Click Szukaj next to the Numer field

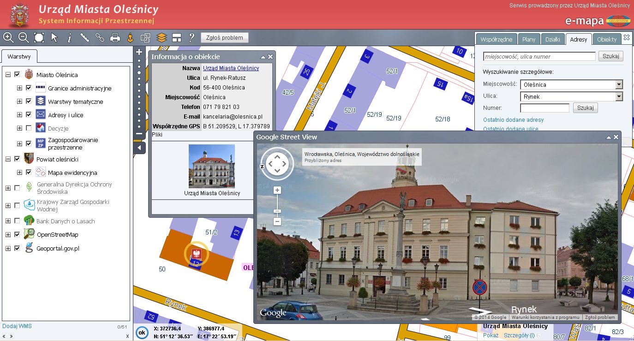(x=586, y=108)
